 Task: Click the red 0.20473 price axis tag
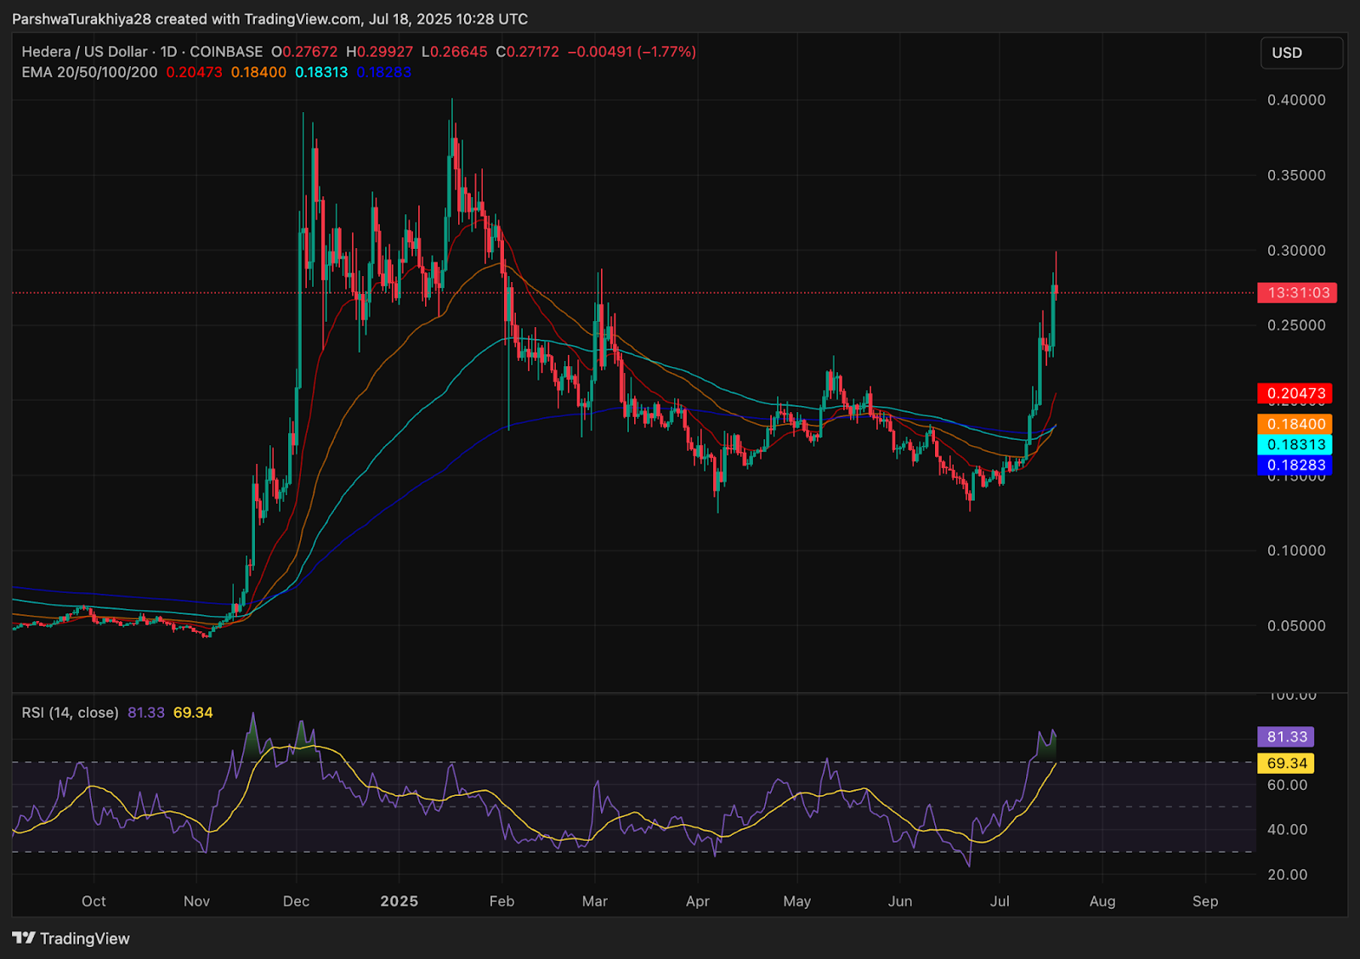point(1295,393)
